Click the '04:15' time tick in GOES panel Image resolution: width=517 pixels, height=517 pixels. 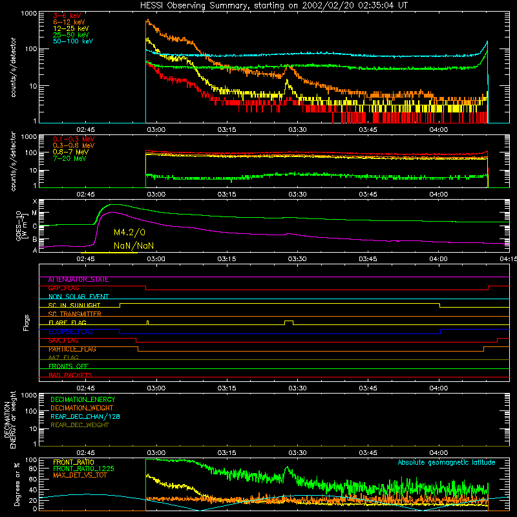[509, 259]
